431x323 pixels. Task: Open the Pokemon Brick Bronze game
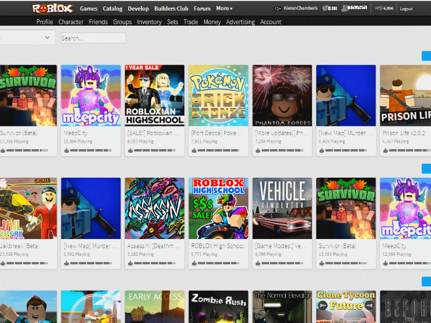coord(218,95)
